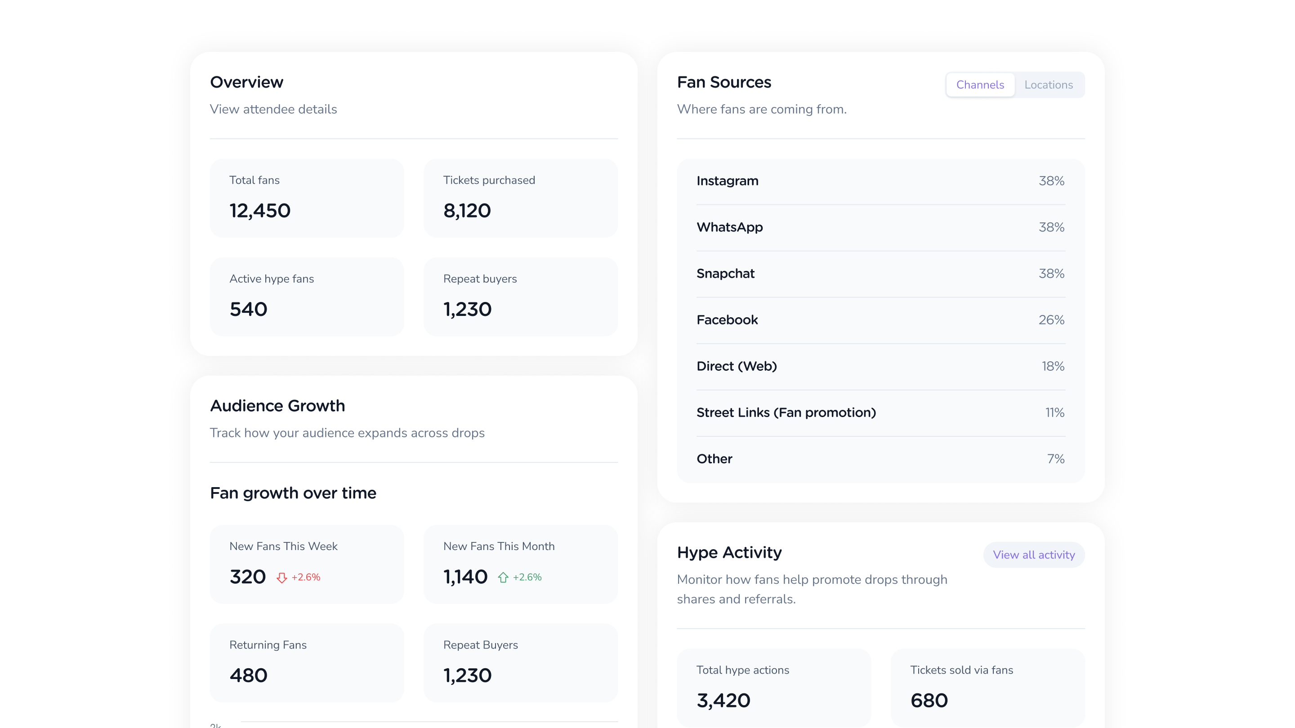The image size is (1295, 728).
Task: Switch to the Locations tab
Action: tap(1049, 85)
